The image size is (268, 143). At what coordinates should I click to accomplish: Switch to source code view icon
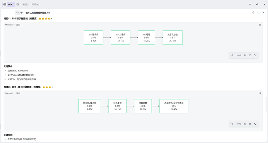[x=17, y=12]
